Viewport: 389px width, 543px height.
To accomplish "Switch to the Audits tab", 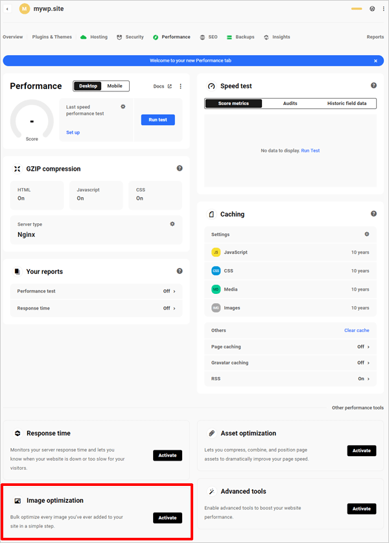I will pyautogui.click(x=290, y=103).
